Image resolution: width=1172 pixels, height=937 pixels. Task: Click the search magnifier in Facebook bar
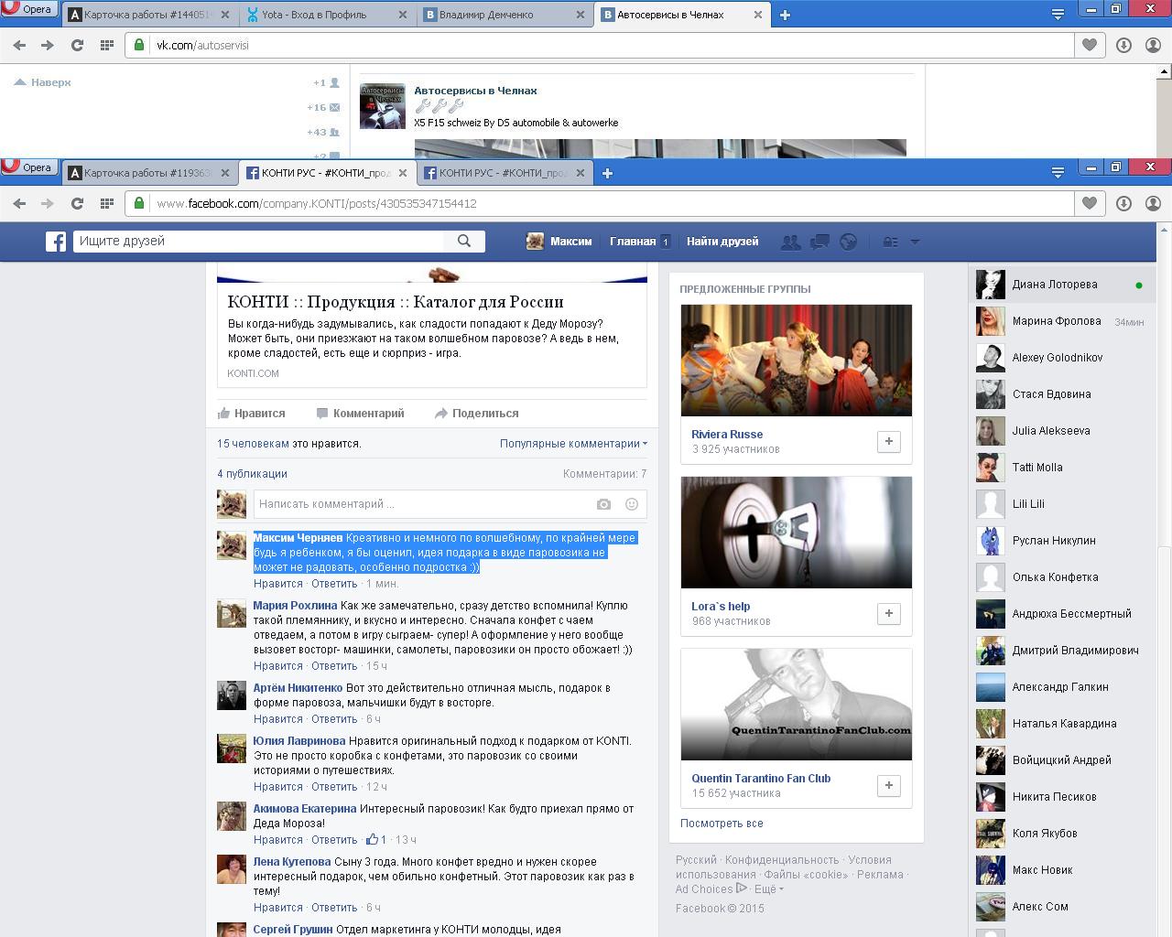pyautogui.click(x=464, y=242)
